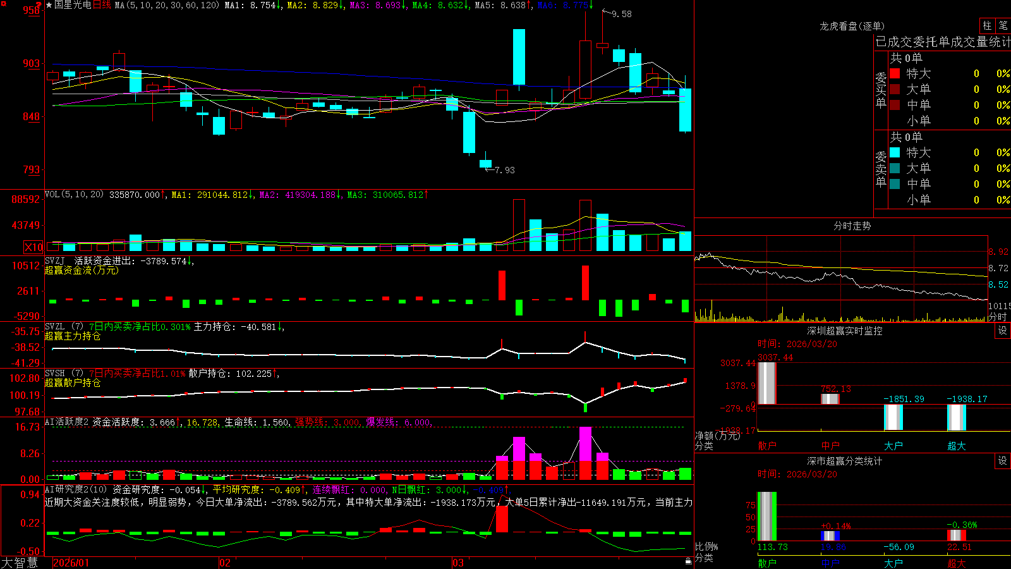Click the 强势线: 3.000 label

coord(329,422)
